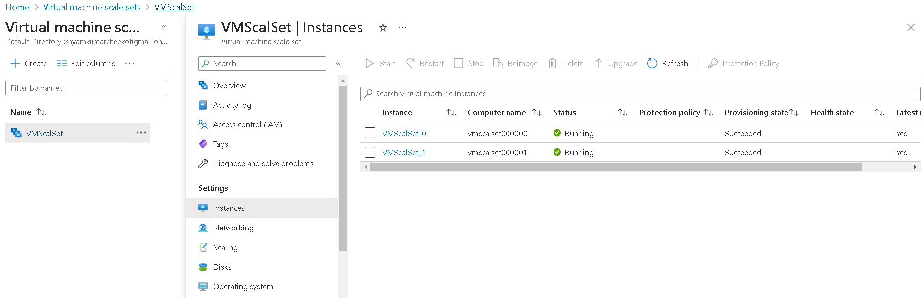This screenshot has width=923, height=298.
Task: Close the VMScalSet Instances blade
Action: [x=911, y=28]
